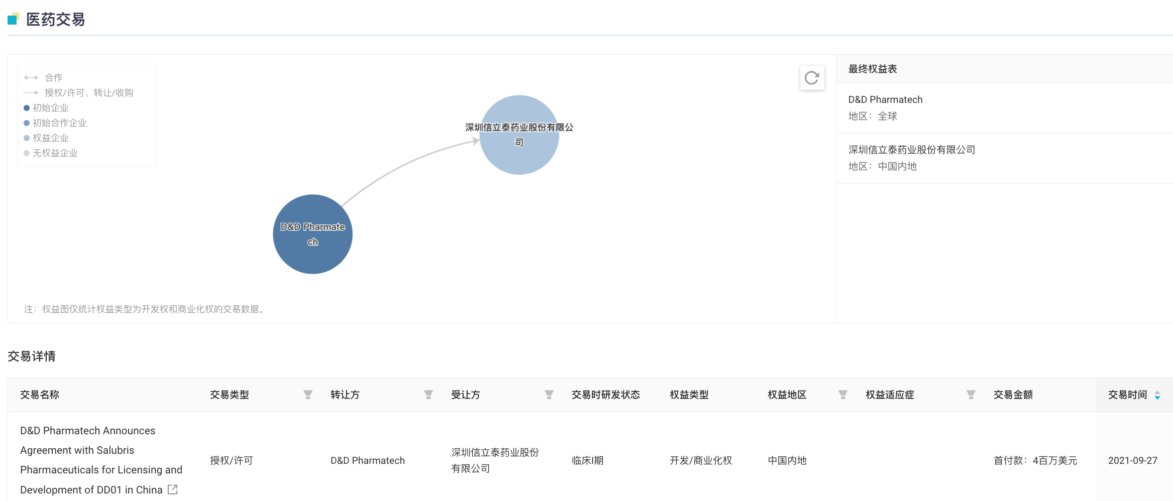This screenshot has width=1173, height=501.
Task: Click the refresh graph icon
Action: 812,78
